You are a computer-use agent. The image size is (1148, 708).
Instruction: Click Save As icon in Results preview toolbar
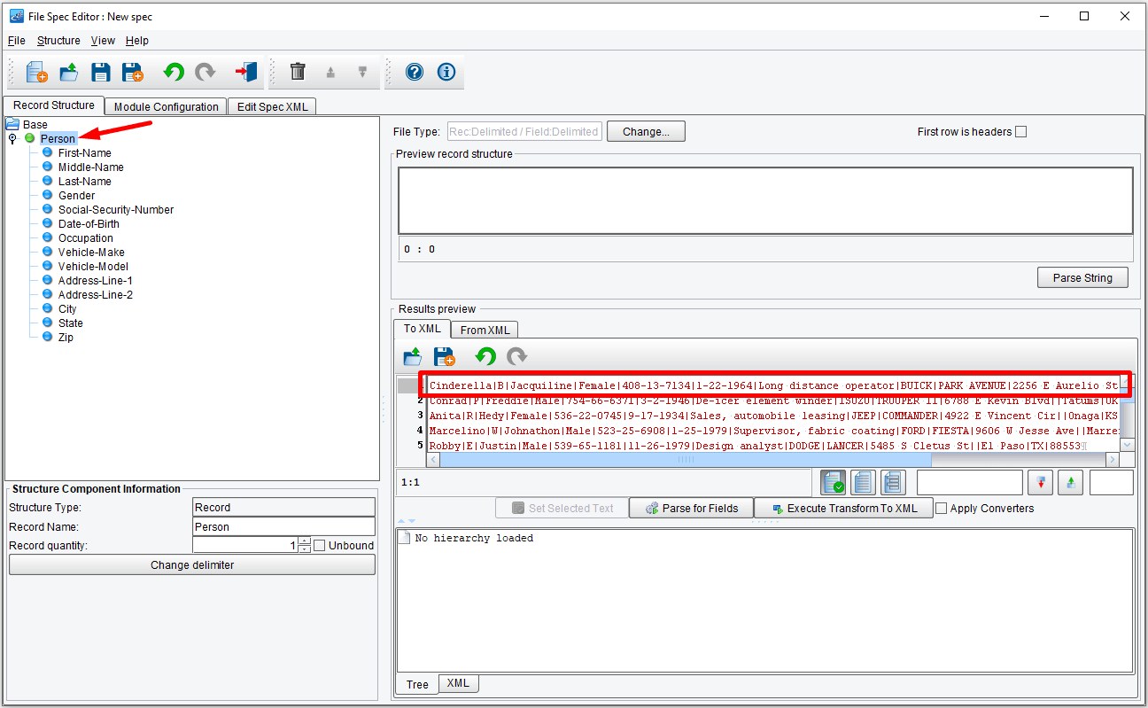pyautogui.click(x=444, y=356)
